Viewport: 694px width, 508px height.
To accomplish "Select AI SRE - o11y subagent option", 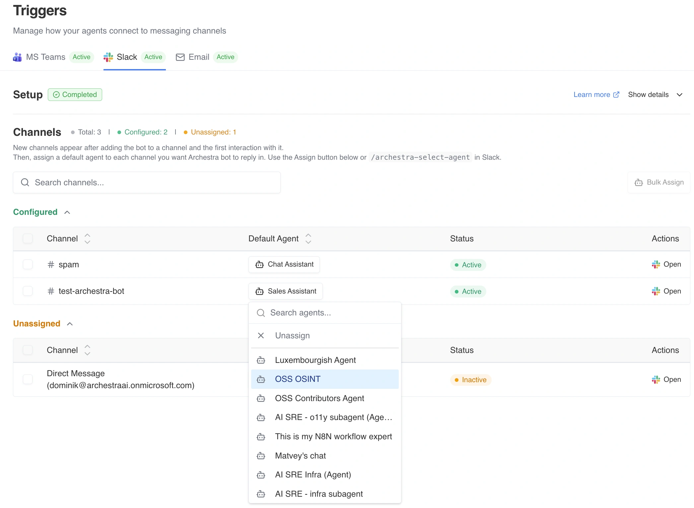I will pos(325,417).
